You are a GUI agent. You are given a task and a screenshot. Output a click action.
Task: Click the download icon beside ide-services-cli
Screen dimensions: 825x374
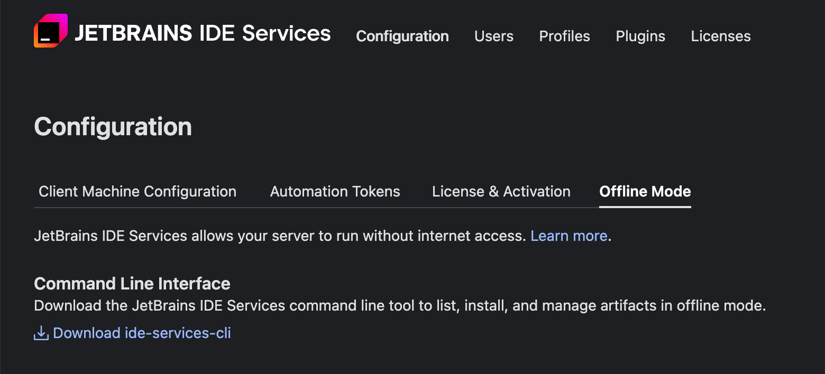[x=41, y=333]
